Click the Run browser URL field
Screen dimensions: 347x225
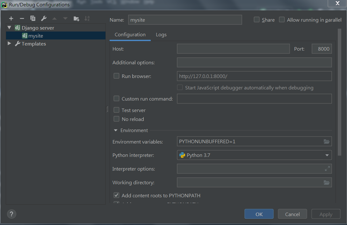pyautogui.click(x=254, y=76)
